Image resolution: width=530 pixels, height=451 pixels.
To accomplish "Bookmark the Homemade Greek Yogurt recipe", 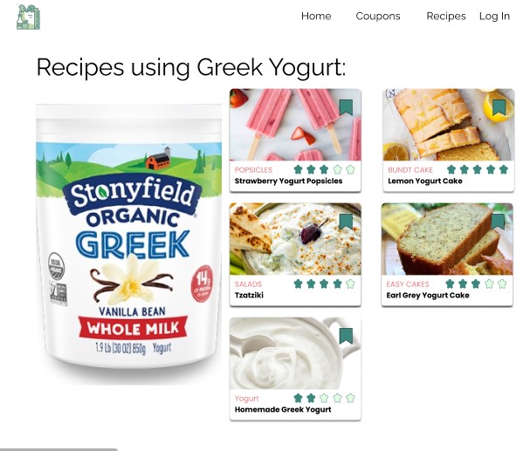I will coord(346,336).
